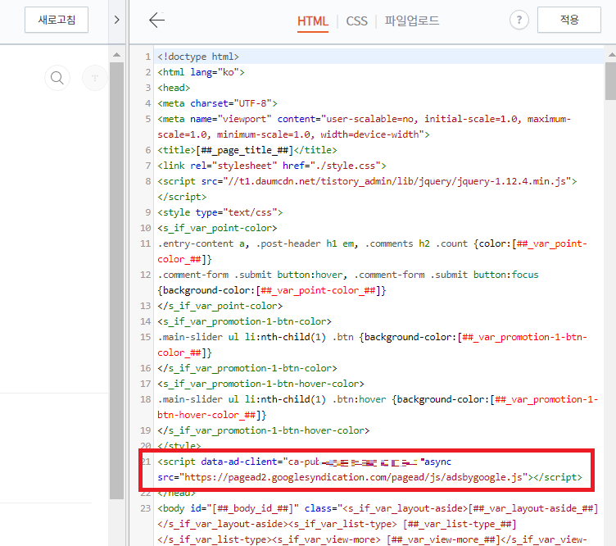Click the .main-slider .btn rule on line 15
Viewport: 616px width, 546px height.
pyautogui.click(x=372, y=345)
